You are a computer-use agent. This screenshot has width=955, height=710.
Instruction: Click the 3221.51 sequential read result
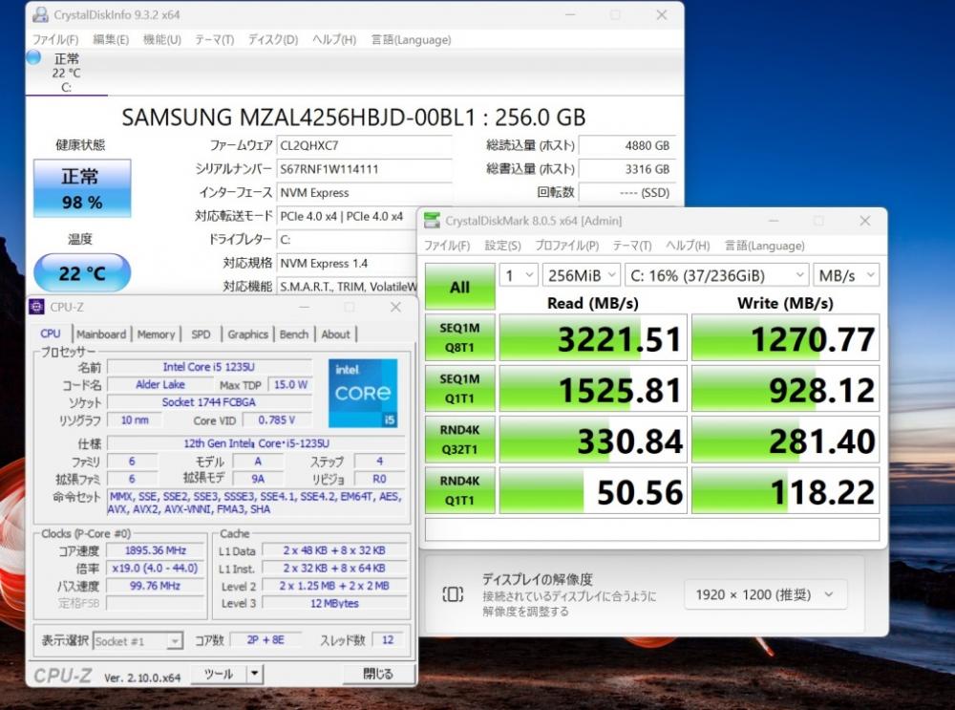[x=593, y=337]
